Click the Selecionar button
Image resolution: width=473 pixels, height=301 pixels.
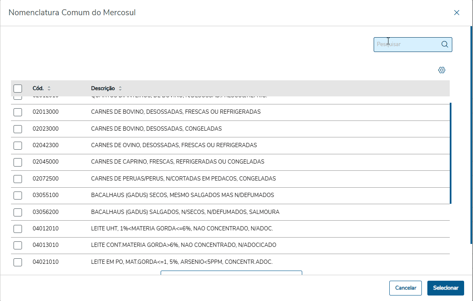(x=446, y=288)
